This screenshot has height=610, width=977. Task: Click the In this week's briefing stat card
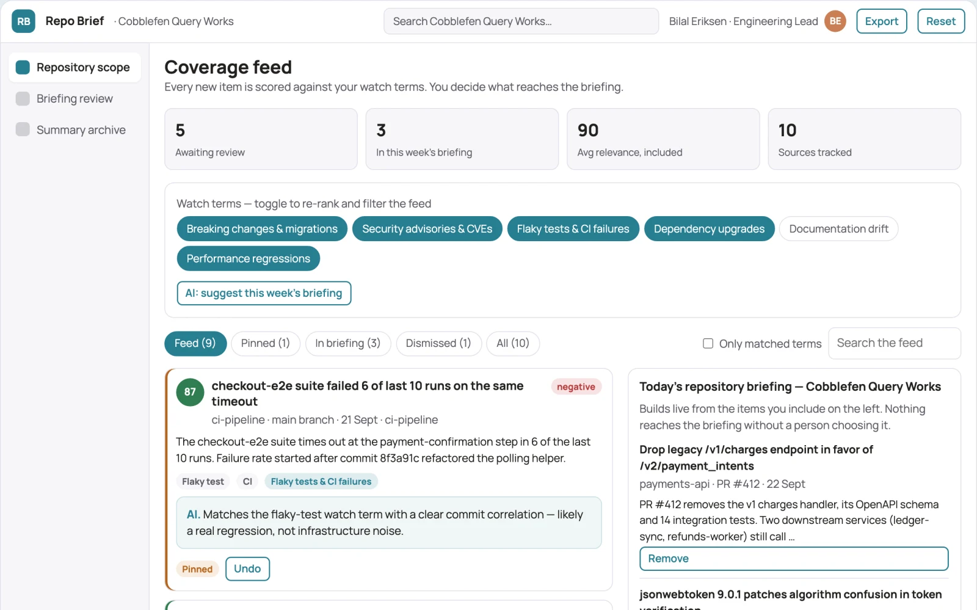point(462,139)
